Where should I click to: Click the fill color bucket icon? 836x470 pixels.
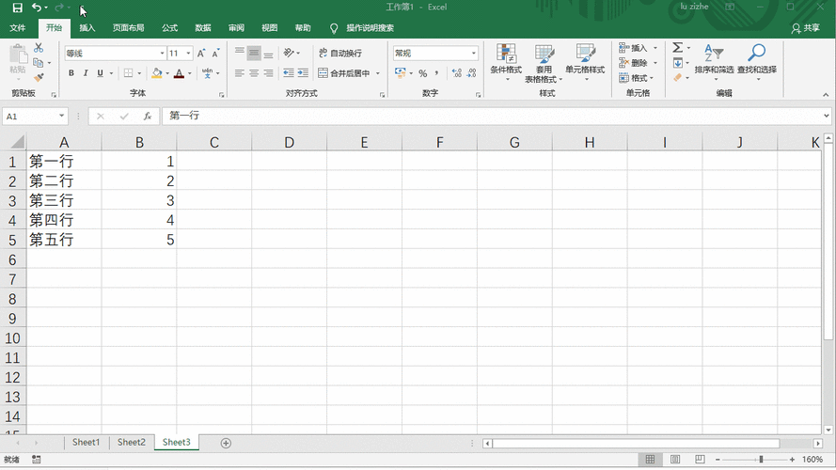(157, 73)
